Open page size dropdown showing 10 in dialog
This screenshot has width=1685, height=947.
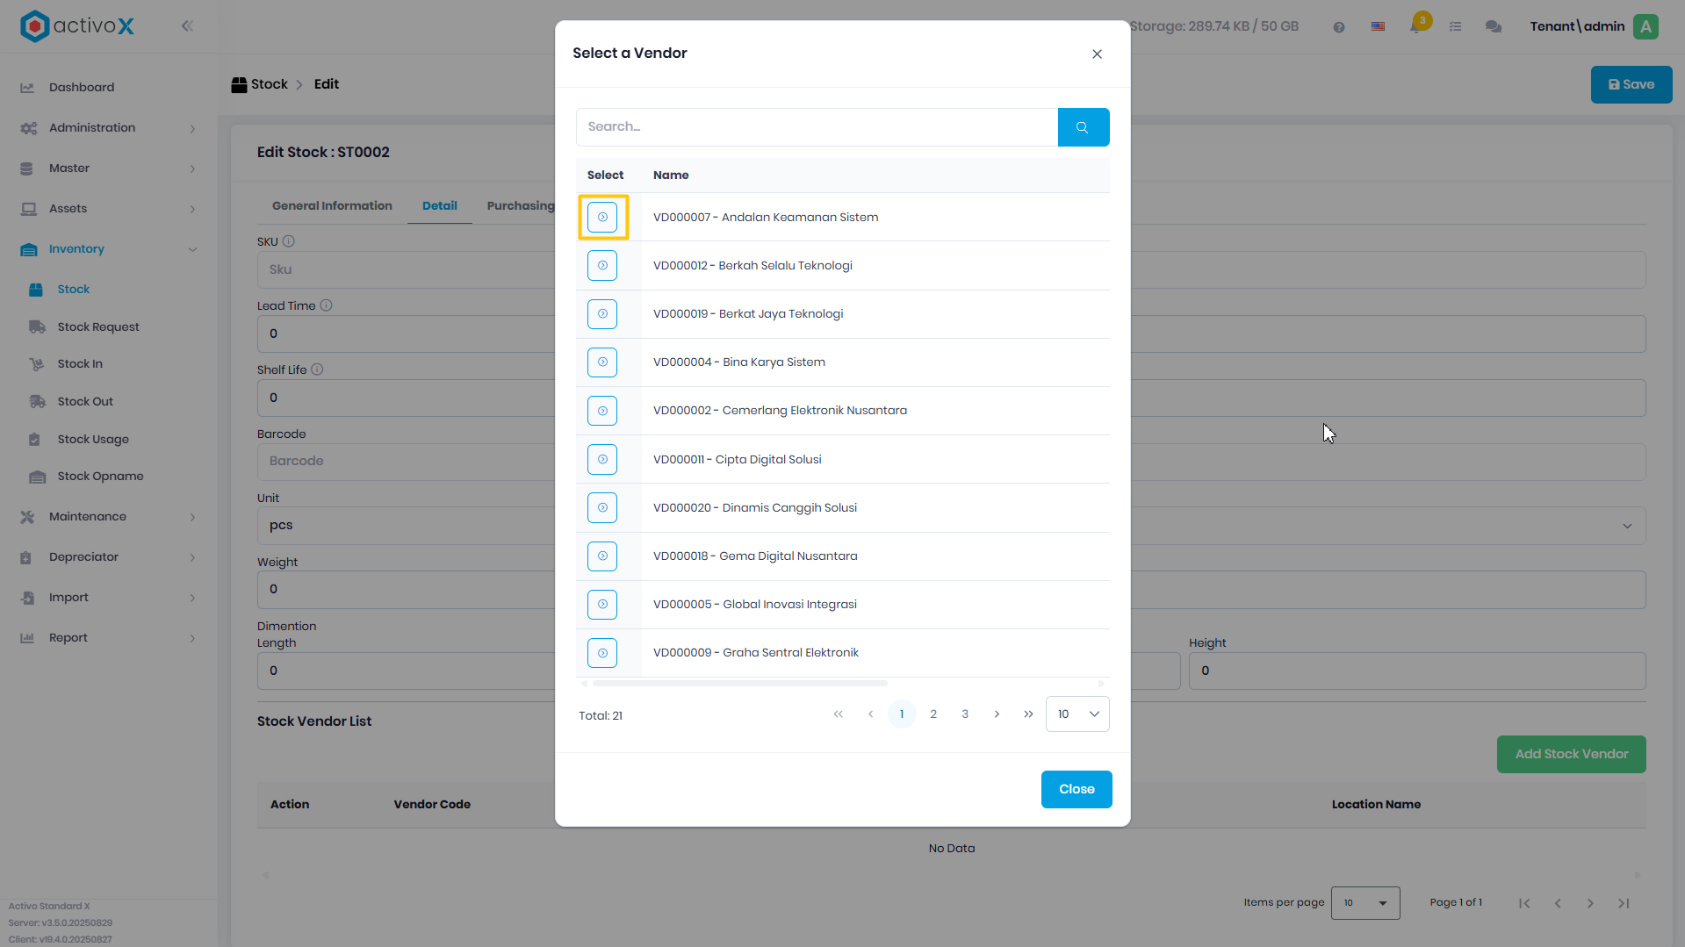coord(1077,714)
